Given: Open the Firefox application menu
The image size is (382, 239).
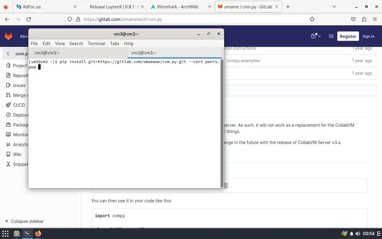Looking at the screenshot, I should point(375,19).
